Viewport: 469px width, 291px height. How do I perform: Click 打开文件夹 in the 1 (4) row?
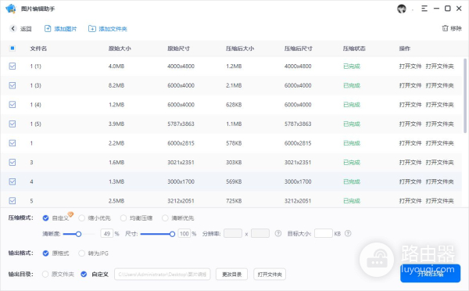point(439,105)
